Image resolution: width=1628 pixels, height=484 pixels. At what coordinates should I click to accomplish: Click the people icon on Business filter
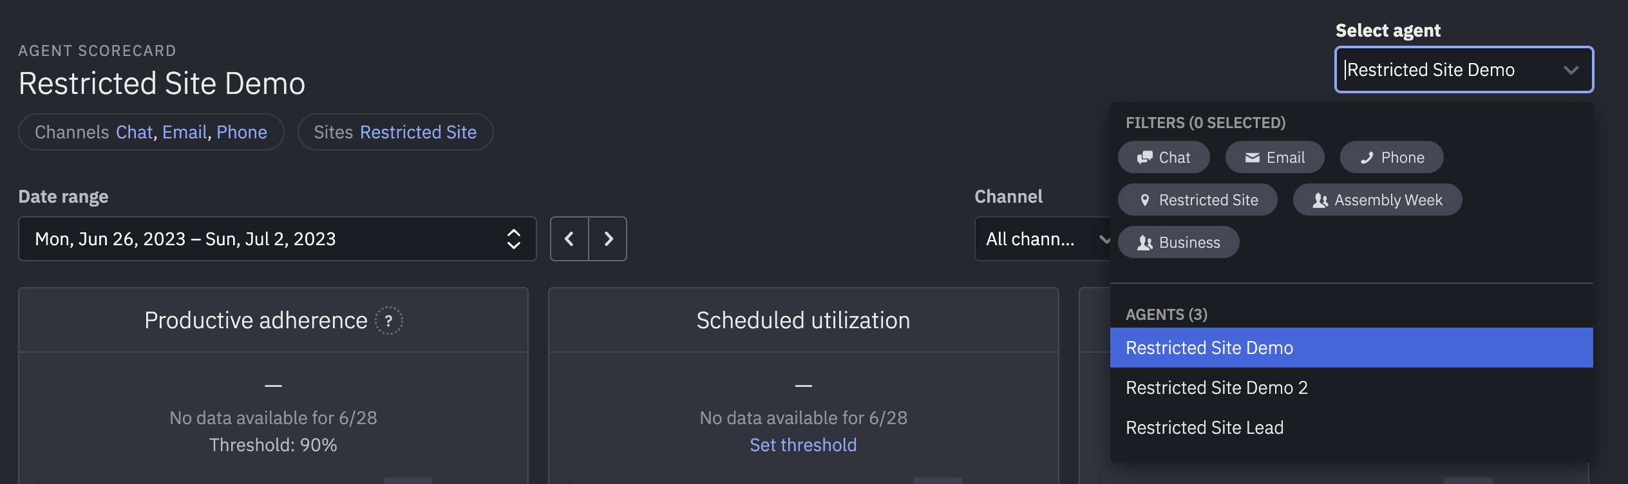pyautogui.click(x=1144, y=243)
